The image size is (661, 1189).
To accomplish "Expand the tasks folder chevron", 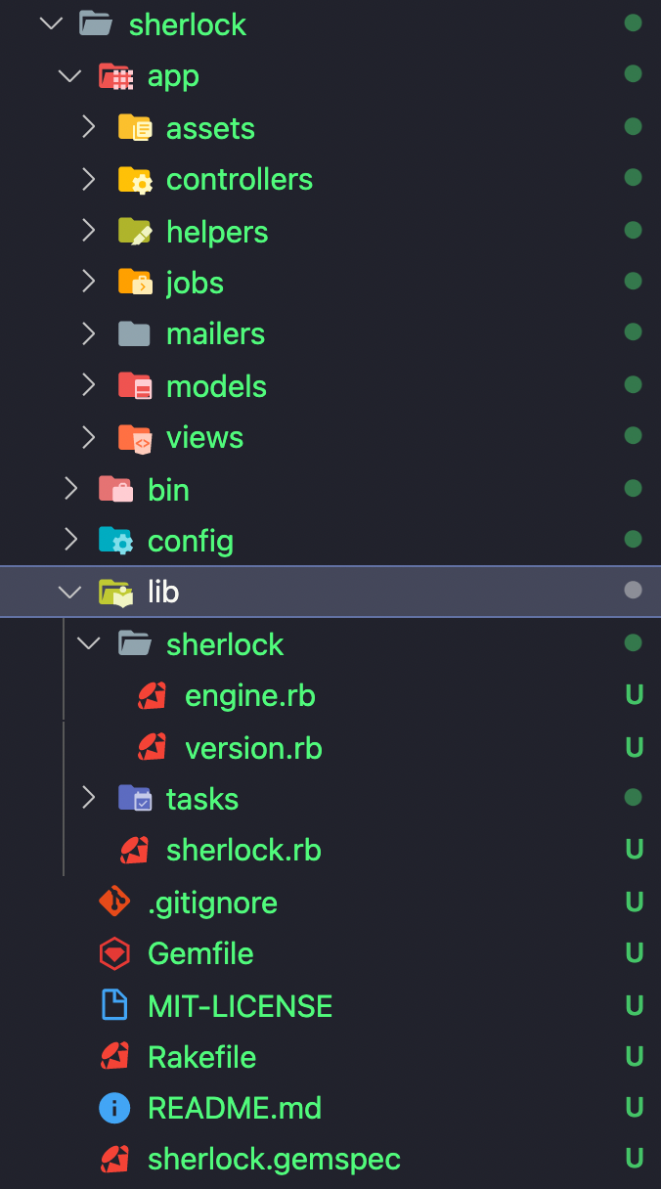I will coord(89,799).
